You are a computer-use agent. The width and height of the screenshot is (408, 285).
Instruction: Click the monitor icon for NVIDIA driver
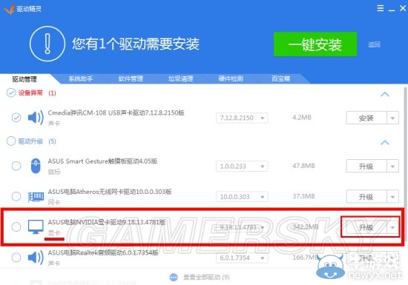36,227
